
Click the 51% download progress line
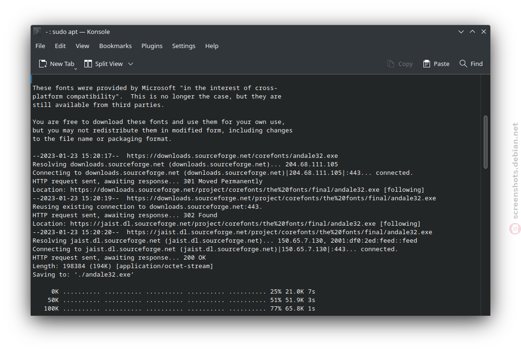[182, 300]
